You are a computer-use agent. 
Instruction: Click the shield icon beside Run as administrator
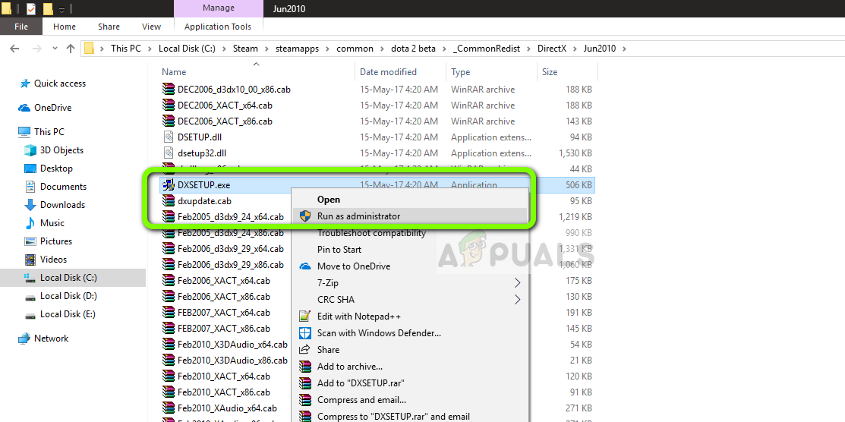[x=305, y=216]
